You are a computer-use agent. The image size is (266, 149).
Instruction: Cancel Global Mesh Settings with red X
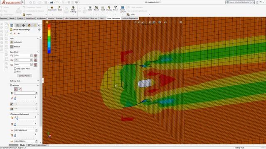15,34
